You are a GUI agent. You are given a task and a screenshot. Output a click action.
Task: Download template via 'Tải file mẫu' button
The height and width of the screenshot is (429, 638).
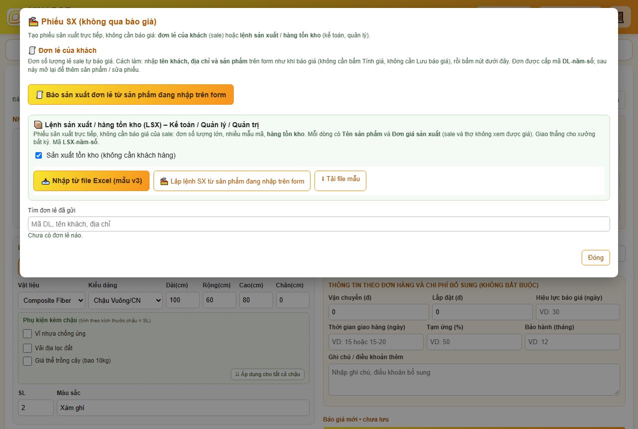pyautogui.click(x=340, y=181)
